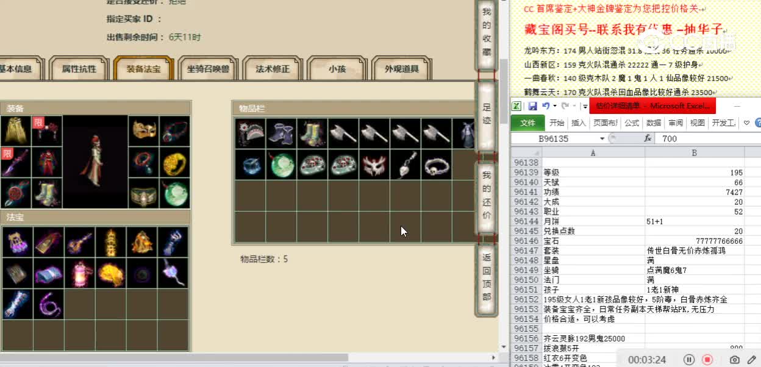Select the yellow-green boots in equipment panel
The image size is (761, 367).
(x=47, y=193)
